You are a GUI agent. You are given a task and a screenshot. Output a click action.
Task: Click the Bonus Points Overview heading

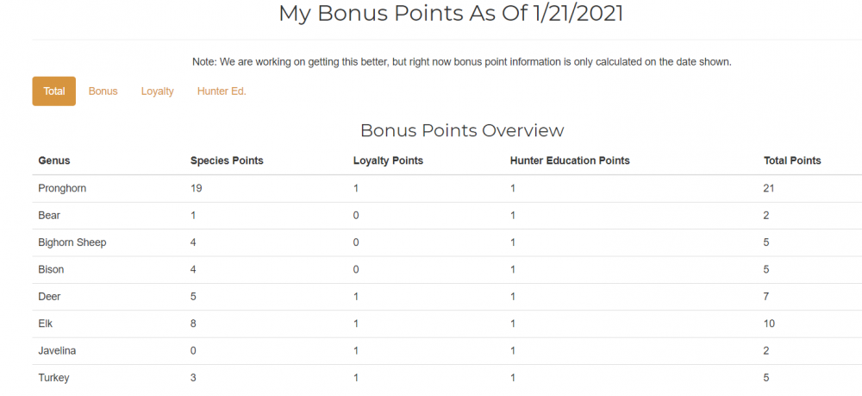tap(462, 130)
